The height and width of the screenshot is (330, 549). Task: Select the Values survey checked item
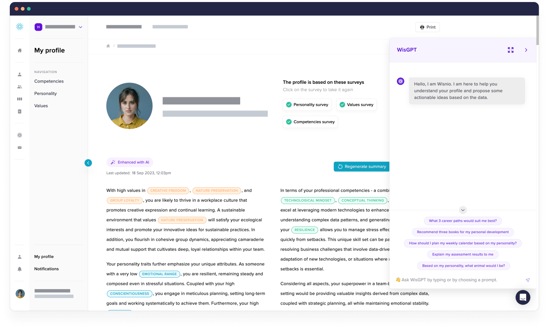click(x=356, y=105)
